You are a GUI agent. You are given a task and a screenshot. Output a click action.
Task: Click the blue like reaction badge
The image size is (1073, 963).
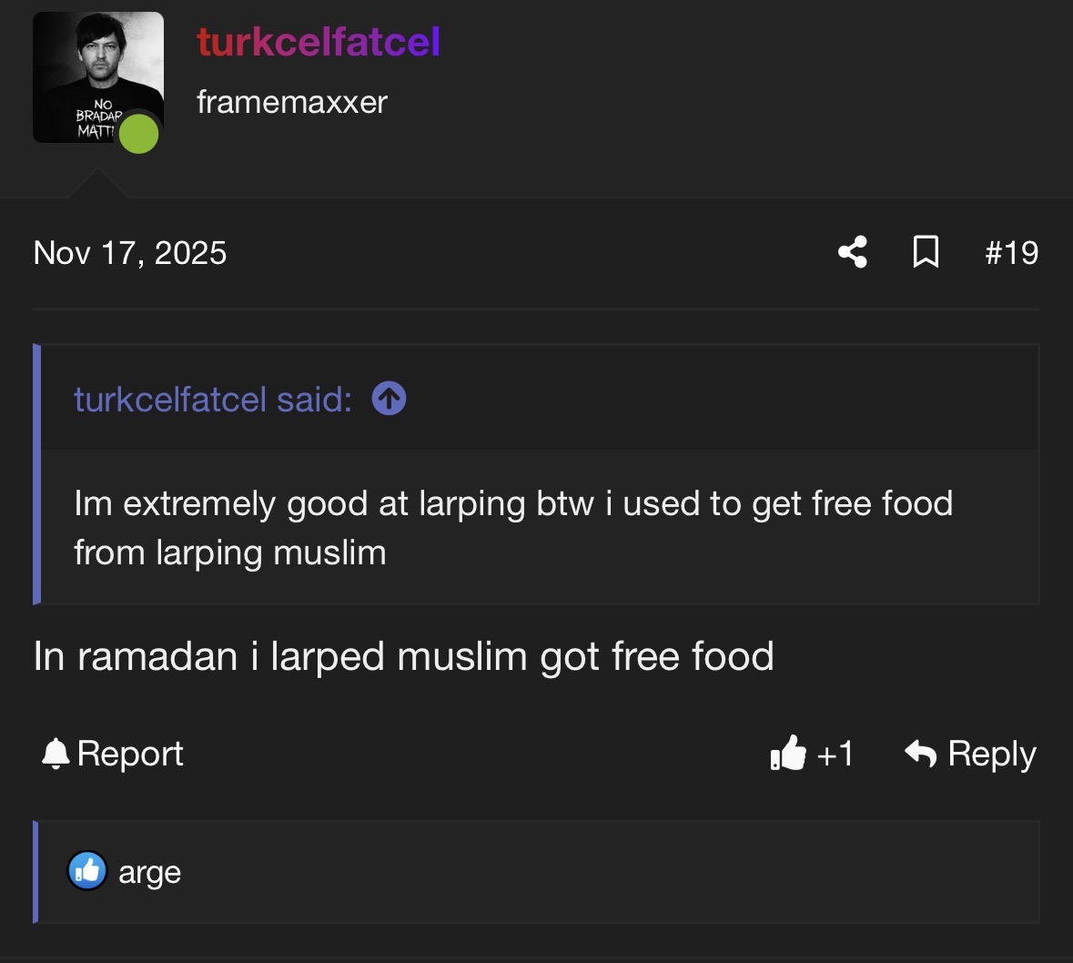tap(87, 871)
